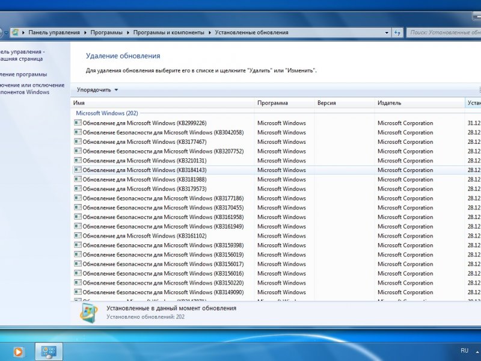Click the KB3177467 update row icon
Image resolution: width=481 pixels, height=361 pixels.
[78, 141]
